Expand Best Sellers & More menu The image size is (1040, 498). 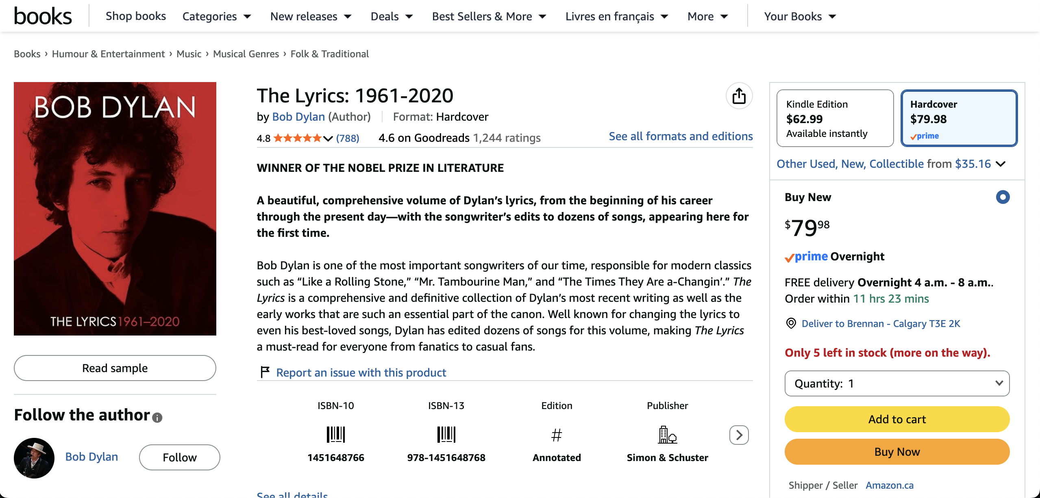click(x=489, y=16)
